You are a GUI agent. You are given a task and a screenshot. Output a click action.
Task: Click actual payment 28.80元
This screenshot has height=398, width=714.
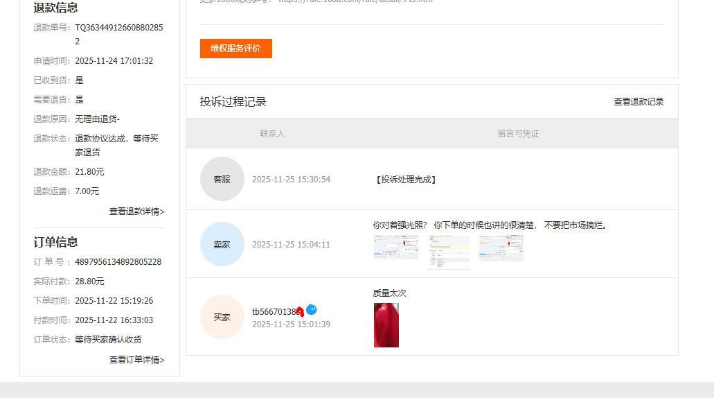(x=90, y=282)
